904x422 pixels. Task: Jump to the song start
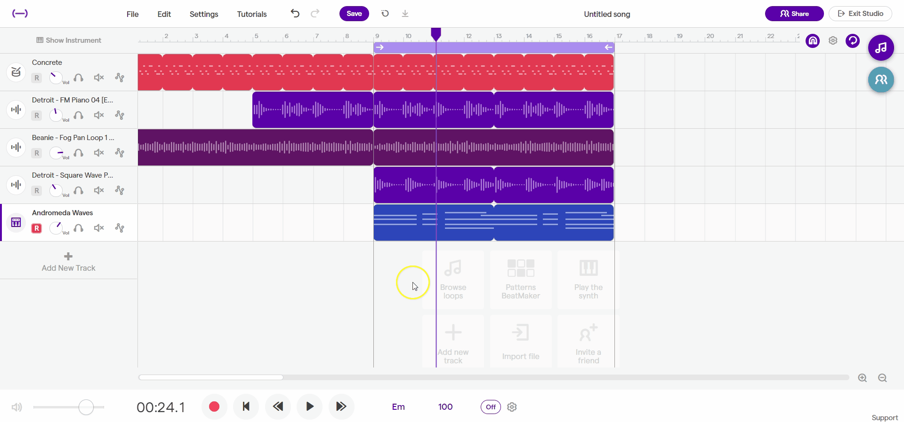coord(246,406)
